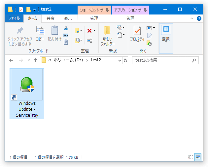The image size is (208, 167).
Task: Expand Open dropdown arrow
Action: pyautogui.click(x=154, y=28)
